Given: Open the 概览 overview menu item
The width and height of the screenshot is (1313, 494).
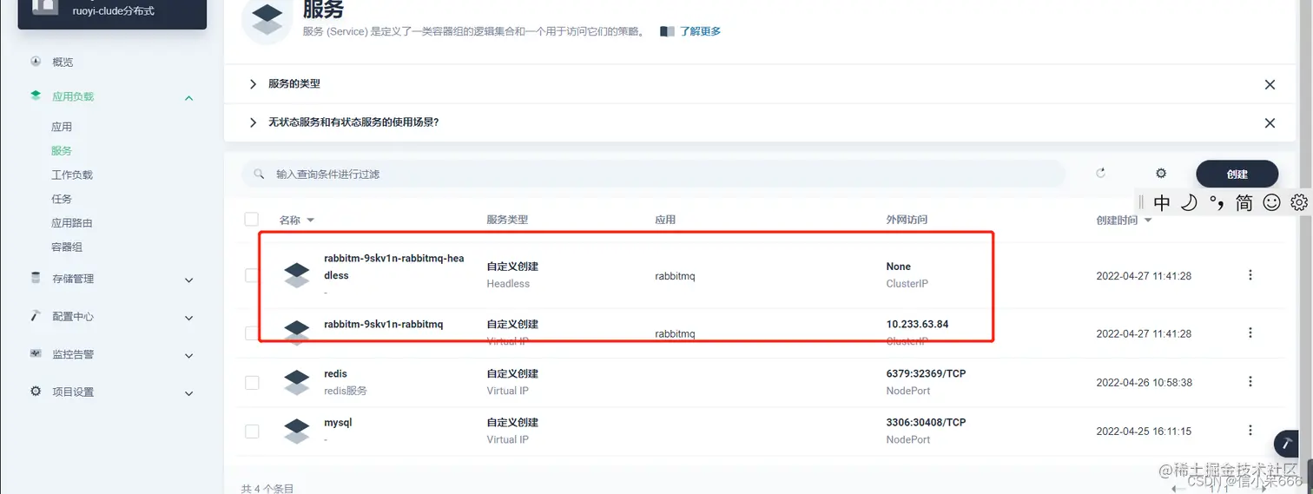Looking at the screenshot, I should pyautogui.click(x=63, y=63).
